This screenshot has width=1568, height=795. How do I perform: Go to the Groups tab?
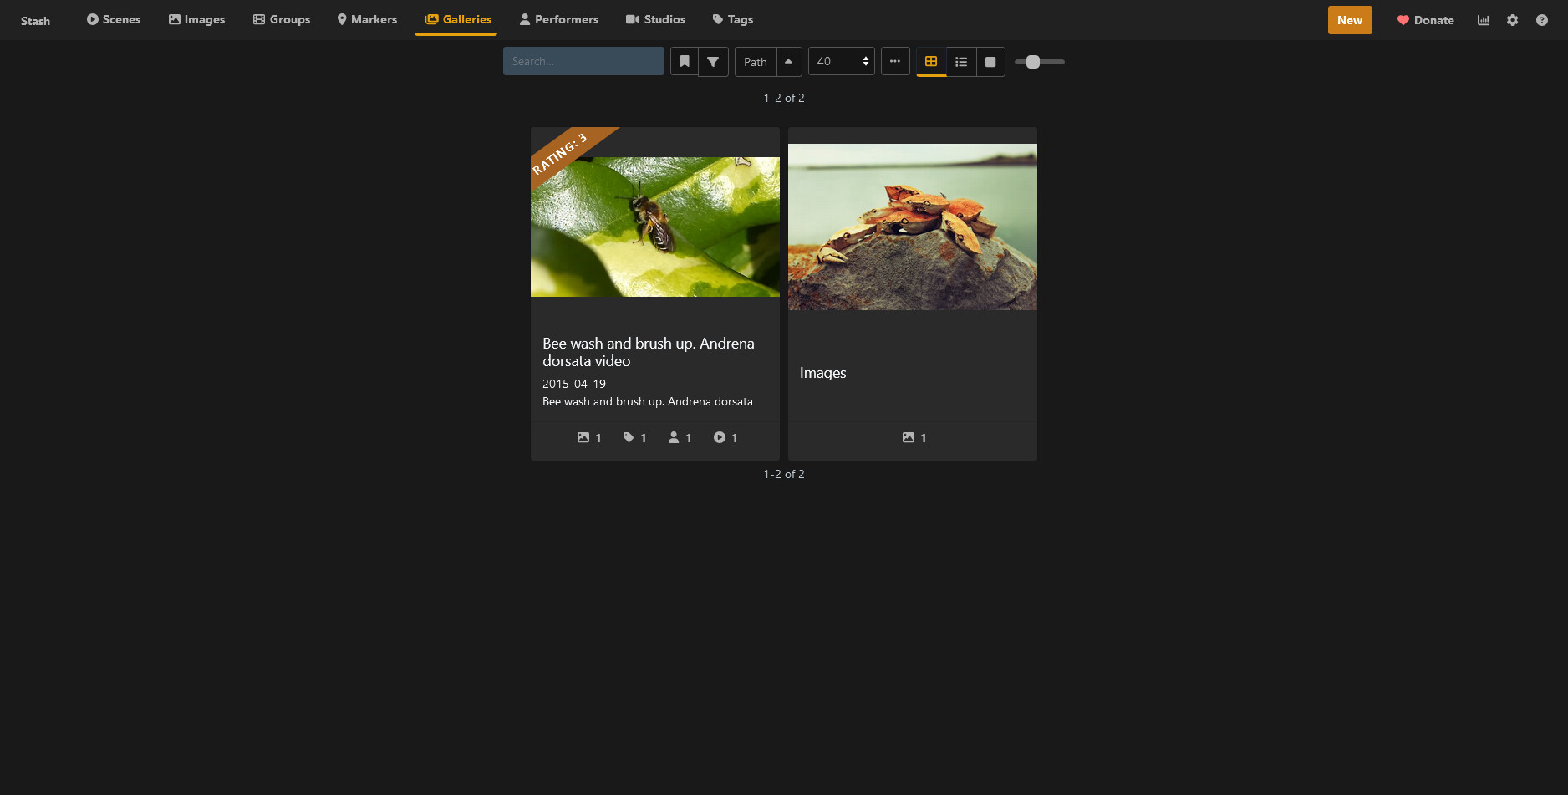click(x=282, y=19)
